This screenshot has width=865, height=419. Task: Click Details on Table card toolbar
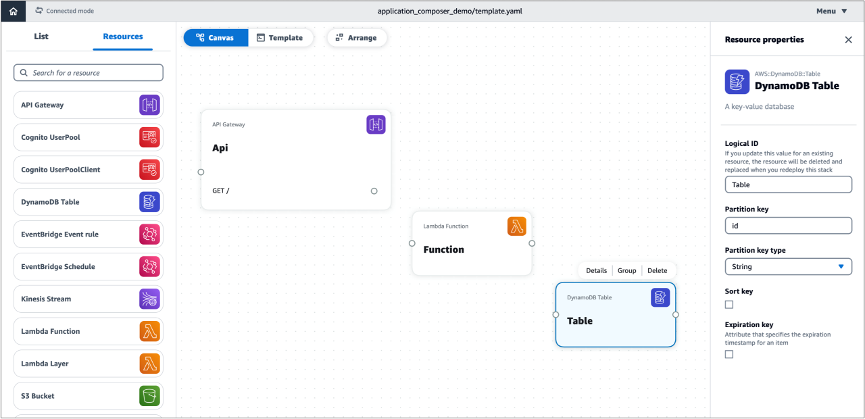coord(596,270)
